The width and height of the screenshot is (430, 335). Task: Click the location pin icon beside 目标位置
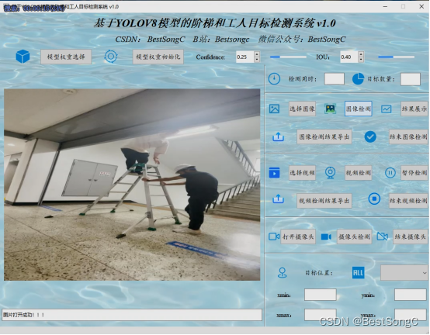283,273
